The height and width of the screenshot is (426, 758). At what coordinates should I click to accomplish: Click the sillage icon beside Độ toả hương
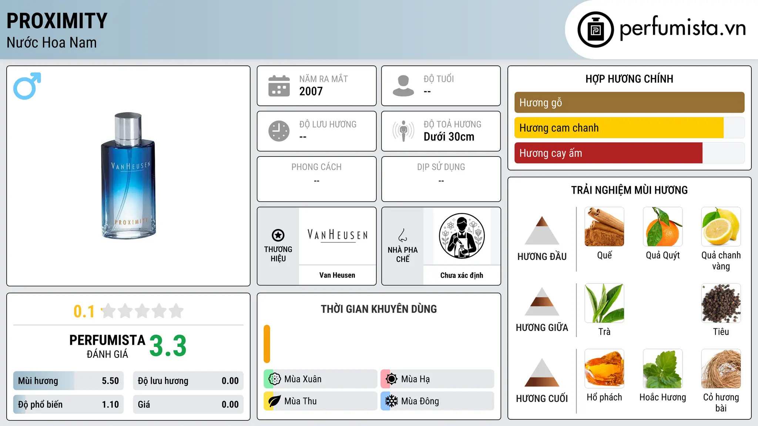(x=403, y=131)
